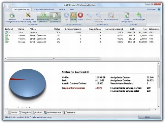This screenshot has height=123, width=165.
Task: Sort by Dateien insgesamt column
Action: tap(73, 29)
